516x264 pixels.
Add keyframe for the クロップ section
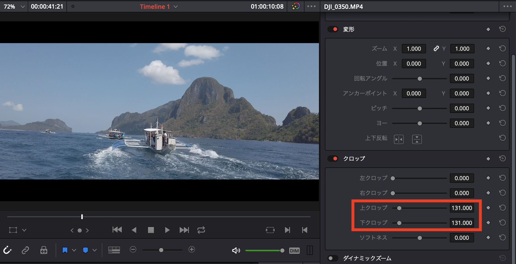click(x=488, y=159)
